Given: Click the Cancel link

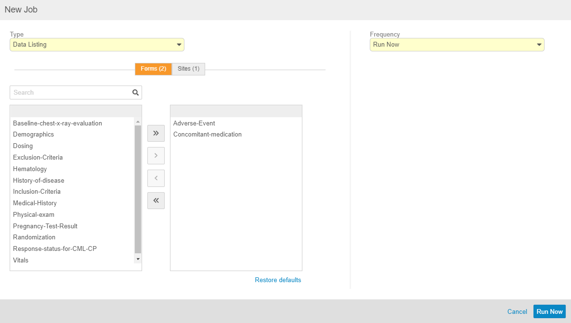Looking at the screenshot, I should pyautogui.click(x=517, y=311).
